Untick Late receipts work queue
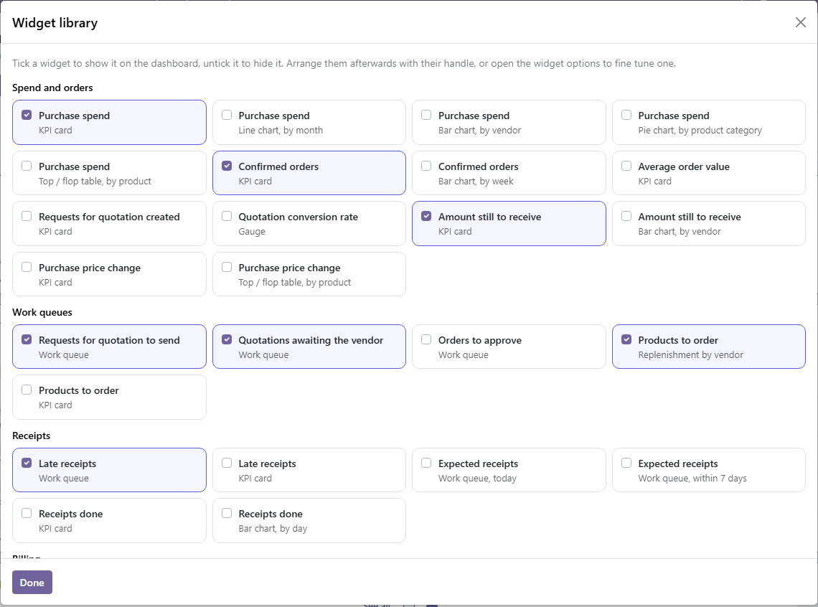 27,463
